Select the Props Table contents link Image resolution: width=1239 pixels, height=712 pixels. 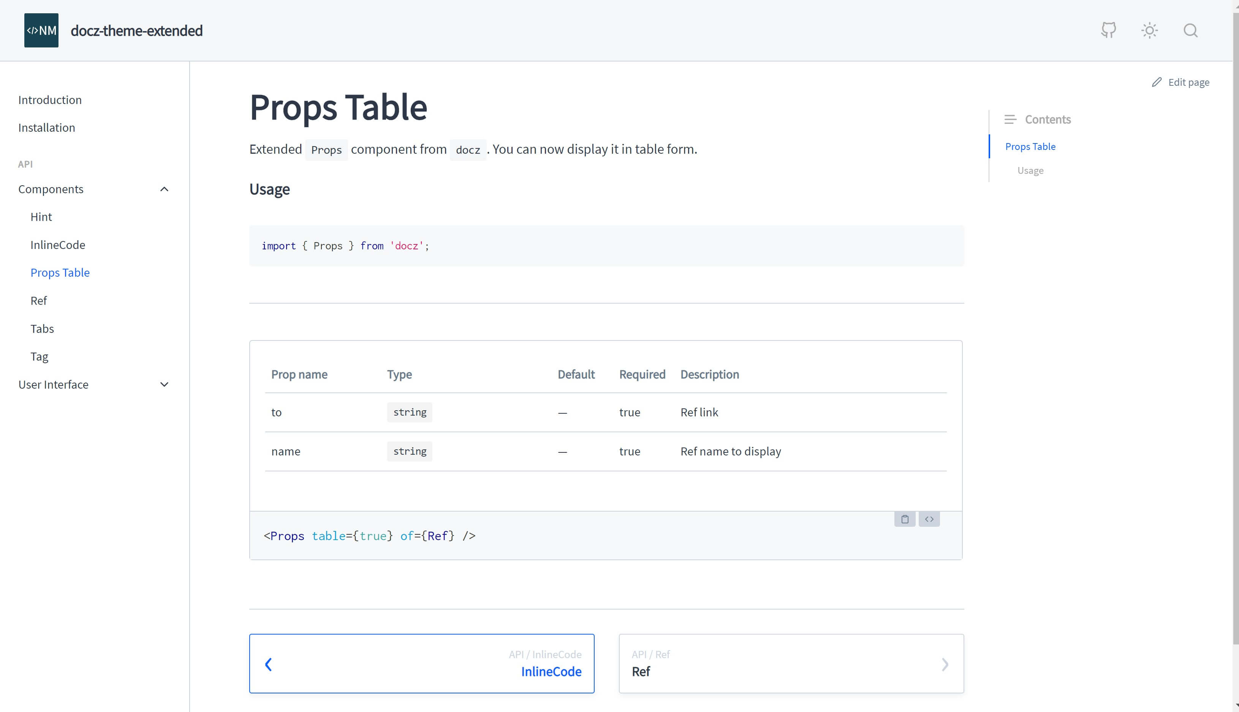pos(1030,146)
